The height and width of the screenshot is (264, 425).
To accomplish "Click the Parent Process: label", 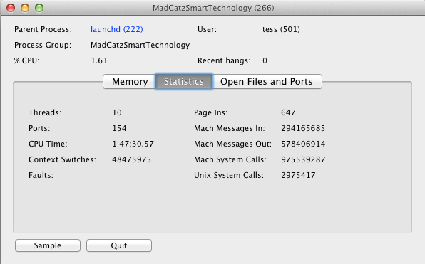I will pos(43,29).
